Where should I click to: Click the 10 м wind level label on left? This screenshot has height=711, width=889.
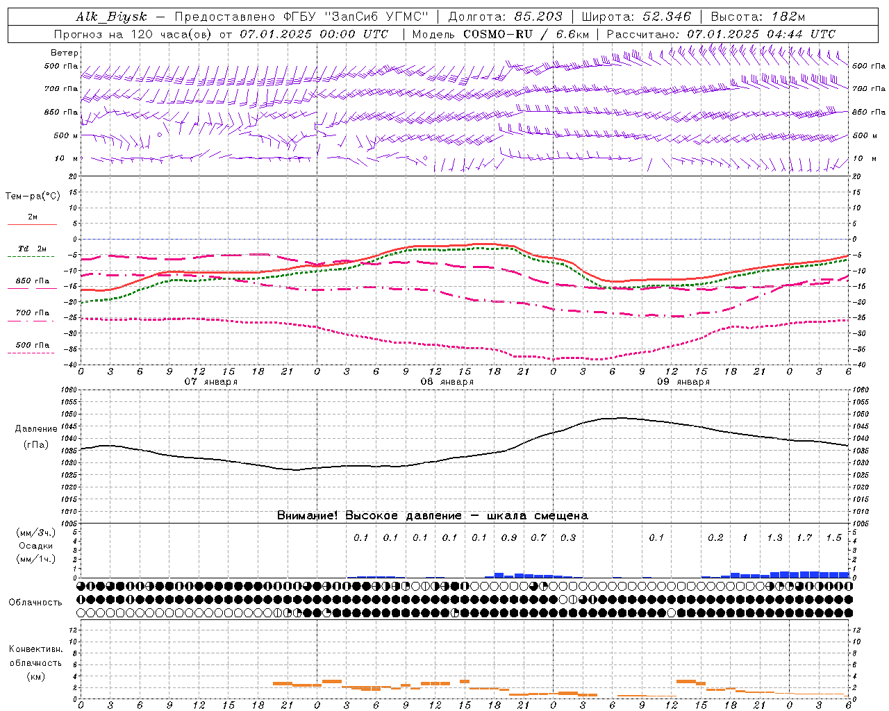coord(66,159)
